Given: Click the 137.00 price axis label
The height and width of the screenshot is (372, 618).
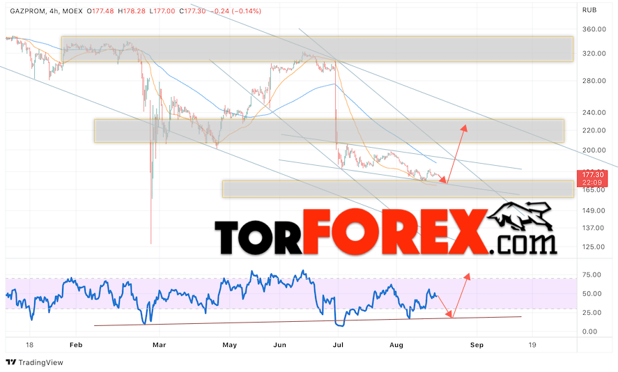Looking at the screenshot, I should click(594, 228).
